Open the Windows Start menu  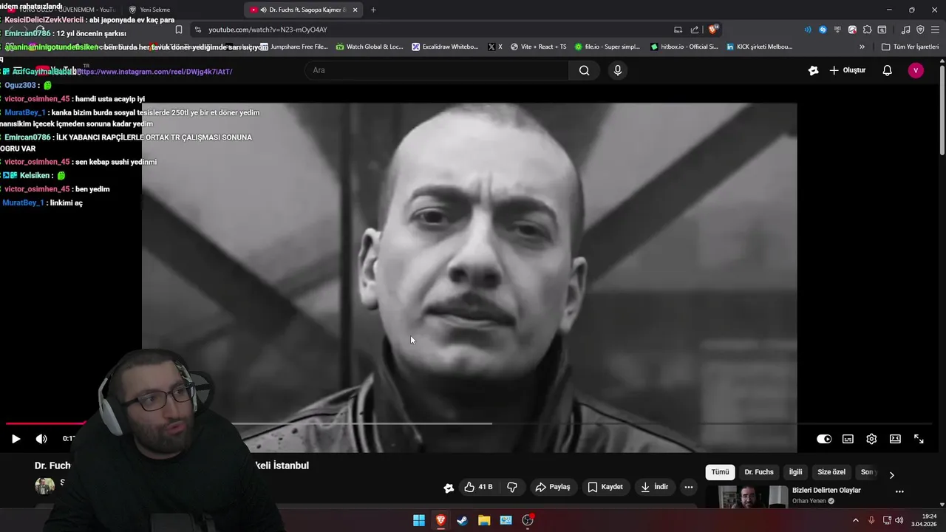[x=419, y=520]
